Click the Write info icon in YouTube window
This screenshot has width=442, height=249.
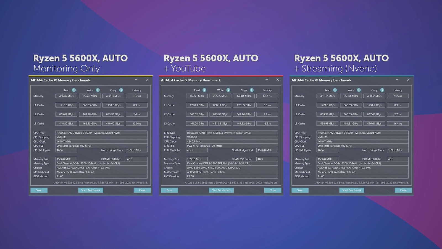pyautogui.click(x=228, y=90)
